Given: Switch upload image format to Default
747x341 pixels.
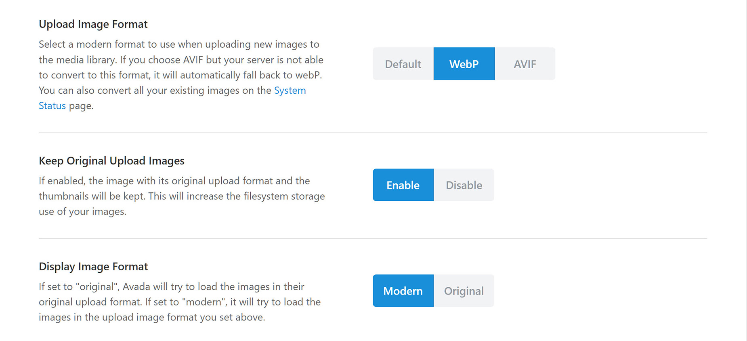Looking at the screenshot, I should click(403, 63).
